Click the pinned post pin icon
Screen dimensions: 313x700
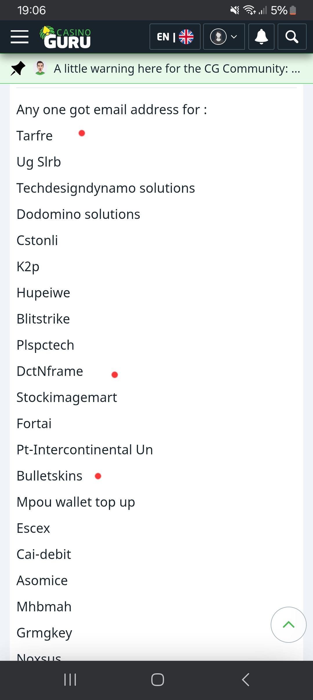(18, 69)
